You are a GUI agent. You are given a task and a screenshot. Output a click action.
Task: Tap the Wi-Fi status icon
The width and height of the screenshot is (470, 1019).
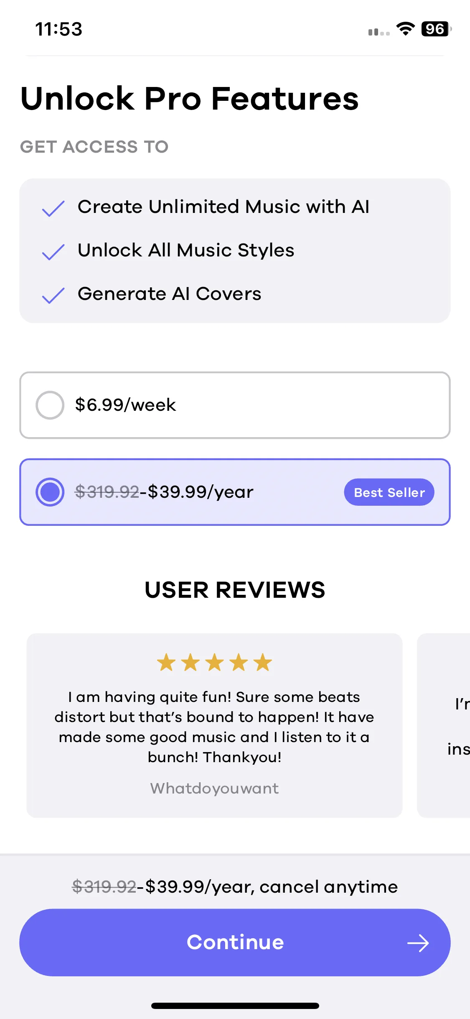coord(405,29)
